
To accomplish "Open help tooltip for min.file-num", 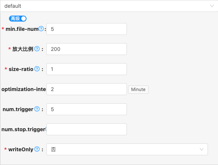I will click(41, 29).
